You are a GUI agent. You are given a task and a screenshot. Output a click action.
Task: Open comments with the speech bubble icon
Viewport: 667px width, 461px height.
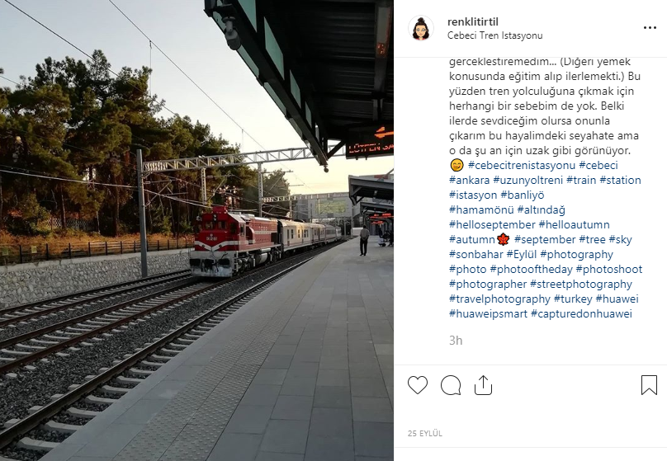tap(451, 385)
